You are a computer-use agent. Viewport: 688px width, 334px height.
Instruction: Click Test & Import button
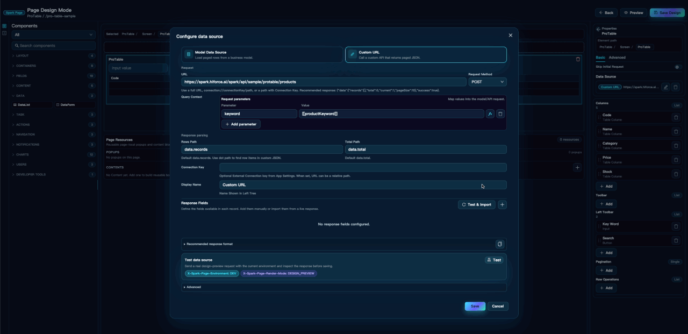[x=477, y=204]
